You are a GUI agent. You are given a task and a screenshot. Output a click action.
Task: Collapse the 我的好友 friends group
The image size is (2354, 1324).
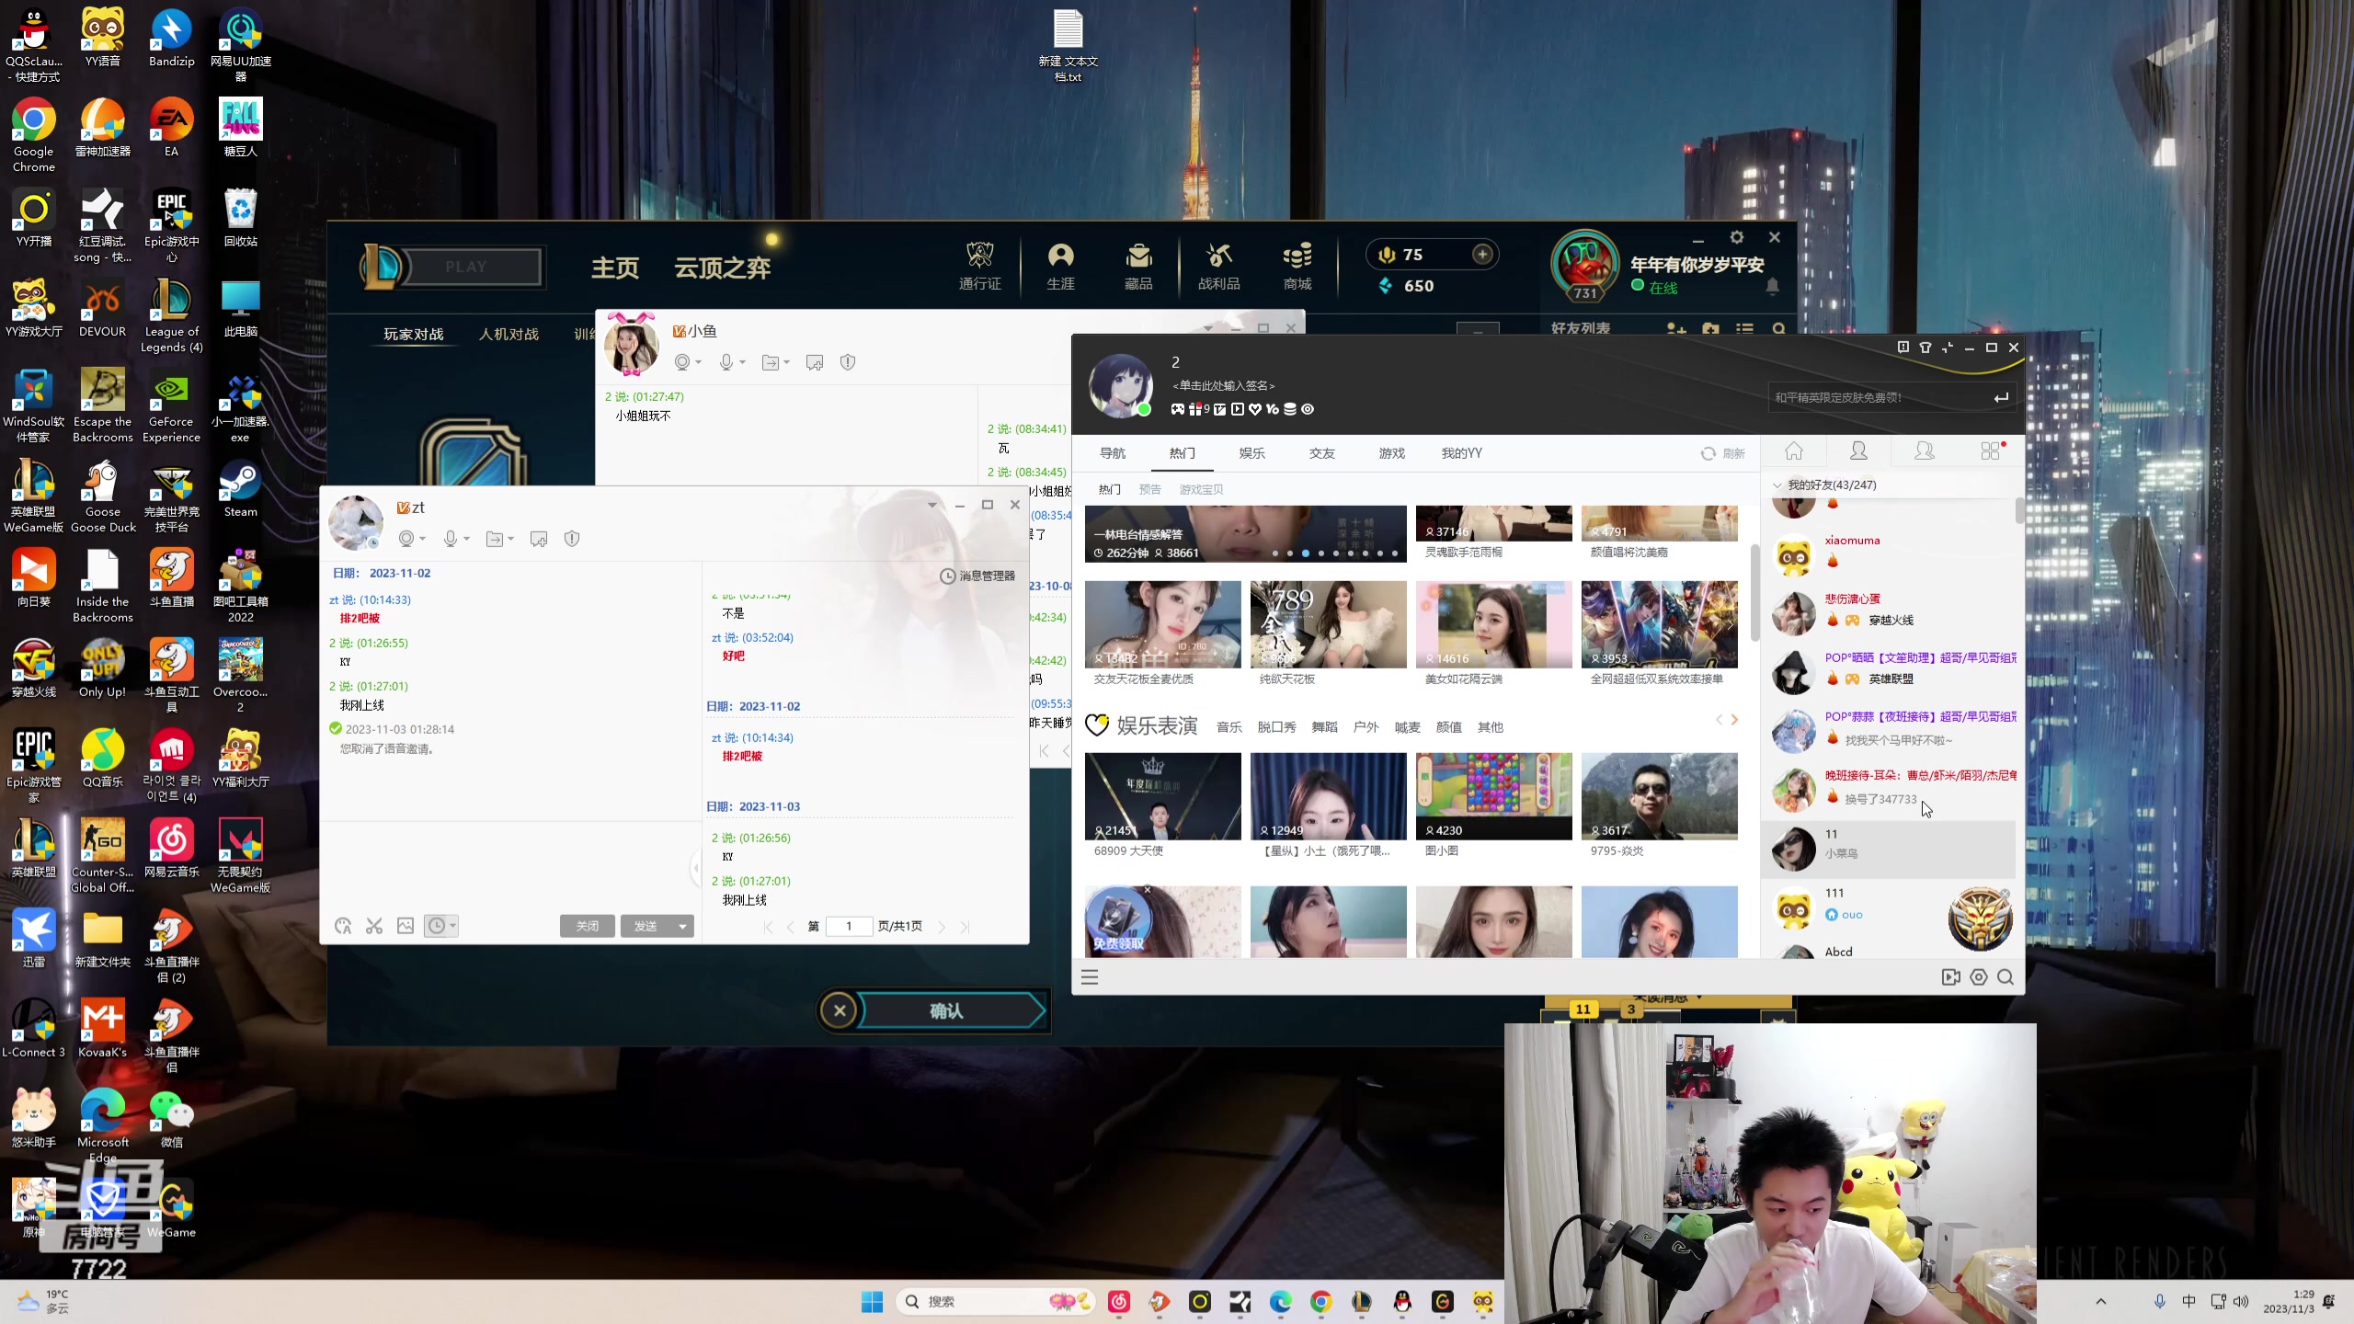[1777, 485]
